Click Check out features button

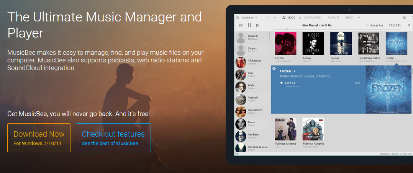point(113,138)
